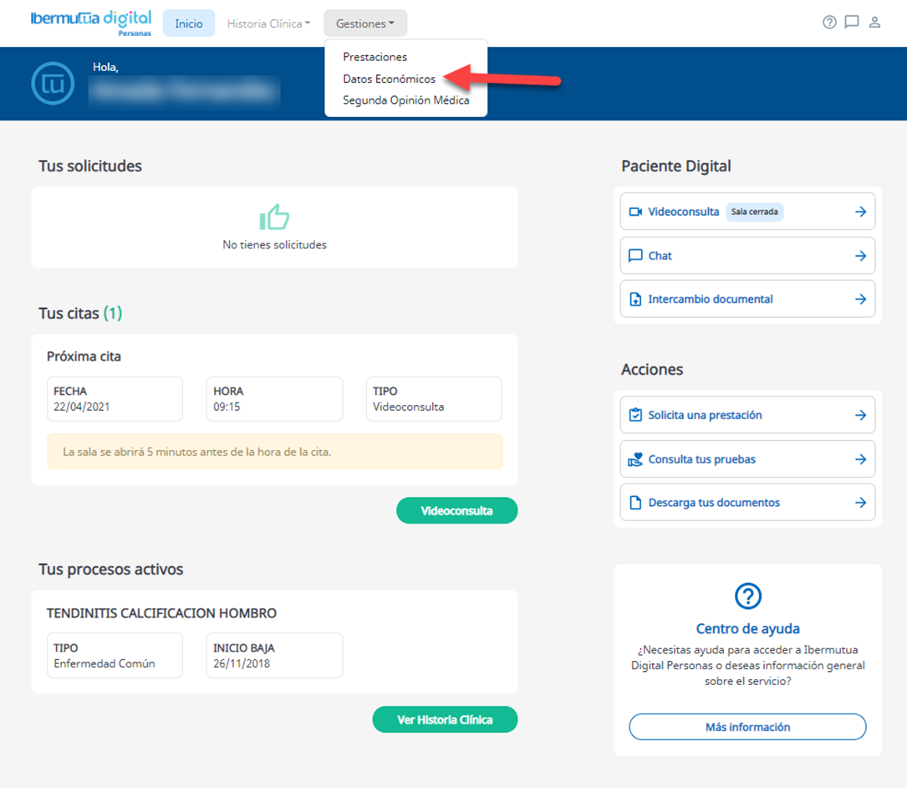This screenshot has width=907, height=788.
Task: Click the help question mark icon in header
Action: click(x=829, y=23)
